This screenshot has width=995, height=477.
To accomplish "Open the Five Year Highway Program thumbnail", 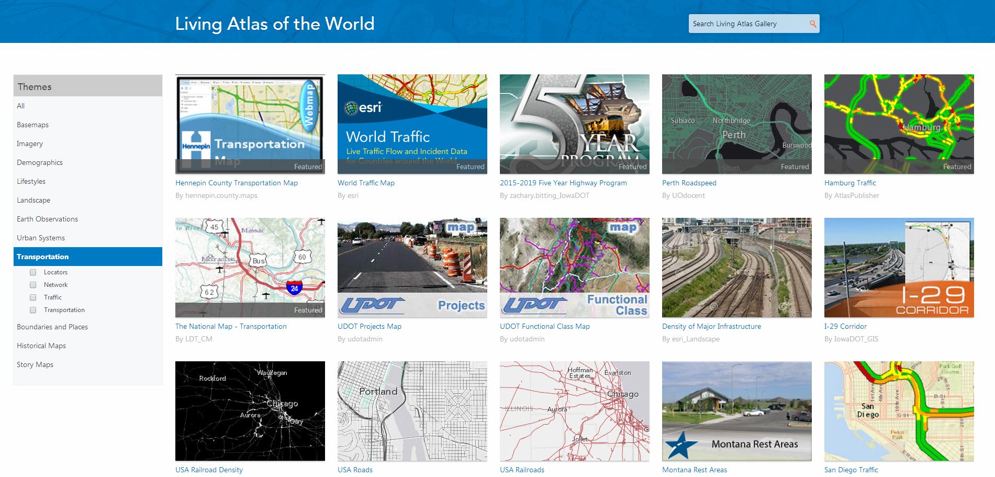I will pos(575,124).
